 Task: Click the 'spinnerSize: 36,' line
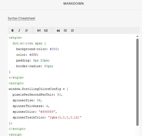(x=27, y=101)
